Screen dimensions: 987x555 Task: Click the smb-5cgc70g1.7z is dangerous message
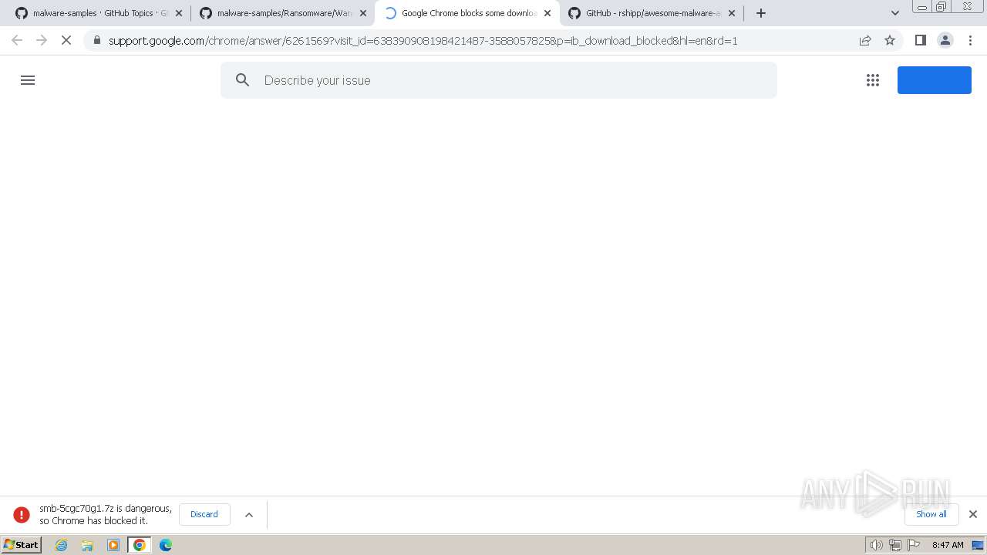click(x=106, y=514)
